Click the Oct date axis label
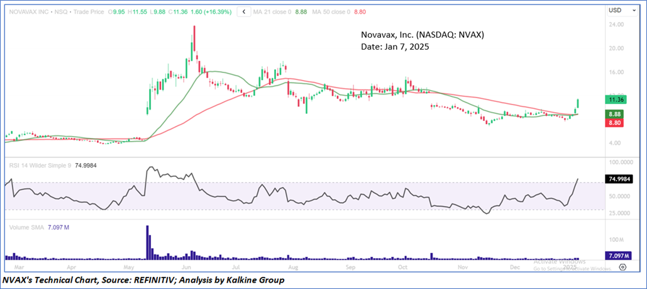 (404, 267)
